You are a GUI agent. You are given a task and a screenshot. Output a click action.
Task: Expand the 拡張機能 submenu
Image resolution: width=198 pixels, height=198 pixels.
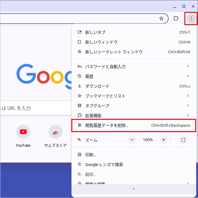[x=134, y=116]
